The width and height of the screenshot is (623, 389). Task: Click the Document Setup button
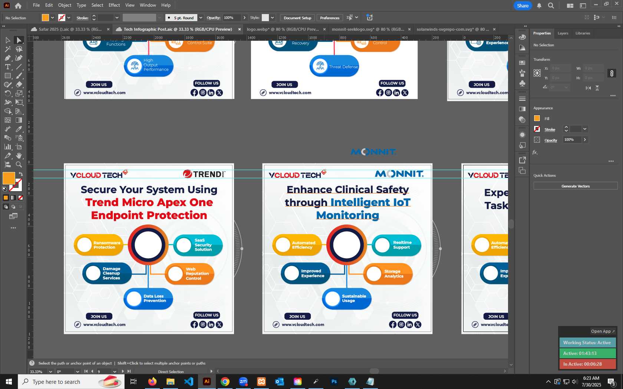click(297, 18)
